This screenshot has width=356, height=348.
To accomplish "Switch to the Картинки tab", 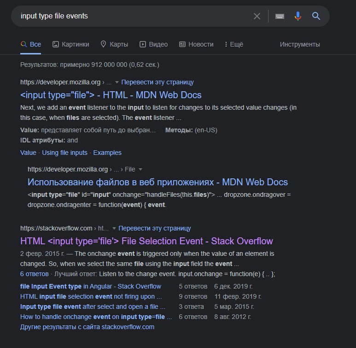I will [71, 44].
